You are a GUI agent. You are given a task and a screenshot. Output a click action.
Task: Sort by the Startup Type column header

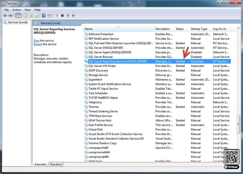200,29
